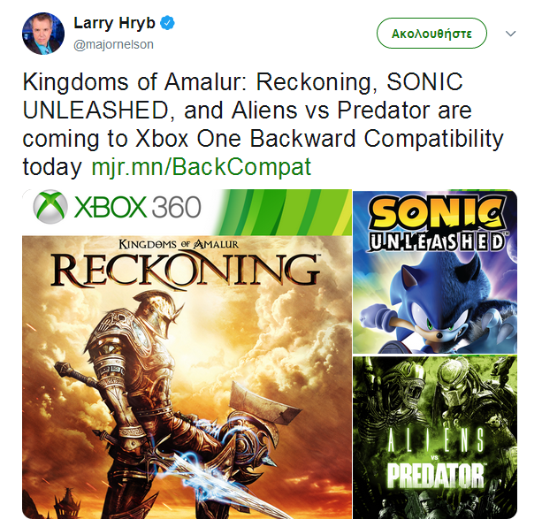The image size is (542, 527).
Task: Open the Sonic Unleashed cover image
Action: tap(434, 271)
